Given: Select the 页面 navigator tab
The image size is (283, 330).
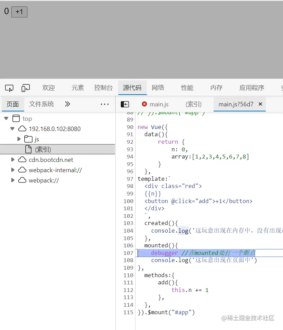Looking at the screenshot, I should (13, 104).
